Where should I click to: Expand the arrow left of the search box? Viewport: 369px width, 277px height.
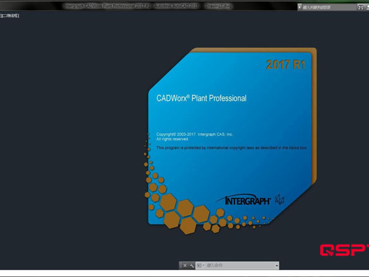[300, 7]
